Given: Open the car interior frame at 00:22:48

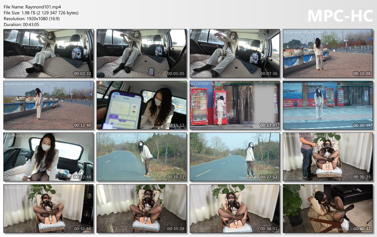Looking at the screenshot, I should 48,157.
